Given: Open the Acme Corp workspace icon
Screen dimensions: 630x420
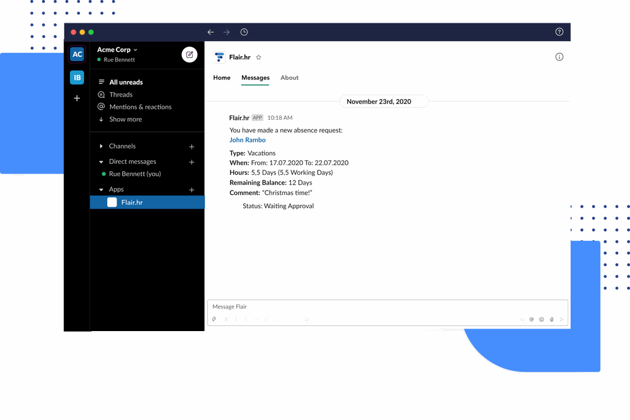Looking at the screenshot, I should (77, 54).
